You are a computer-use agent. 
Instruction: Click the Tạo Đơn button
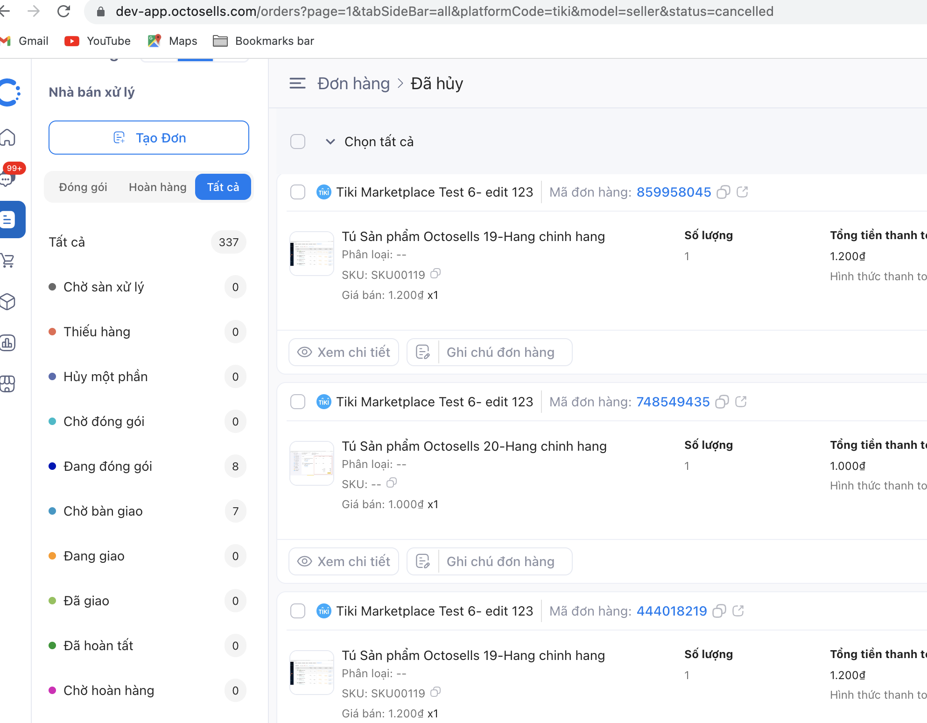click(x=149, y=138)
